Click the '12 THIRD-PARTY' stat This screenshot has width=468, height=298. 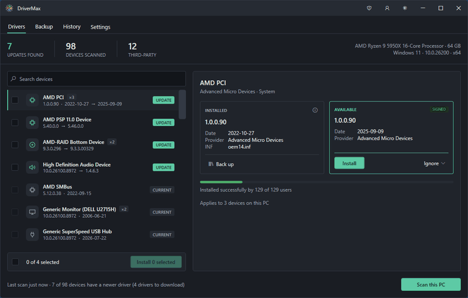pos(142,50)
